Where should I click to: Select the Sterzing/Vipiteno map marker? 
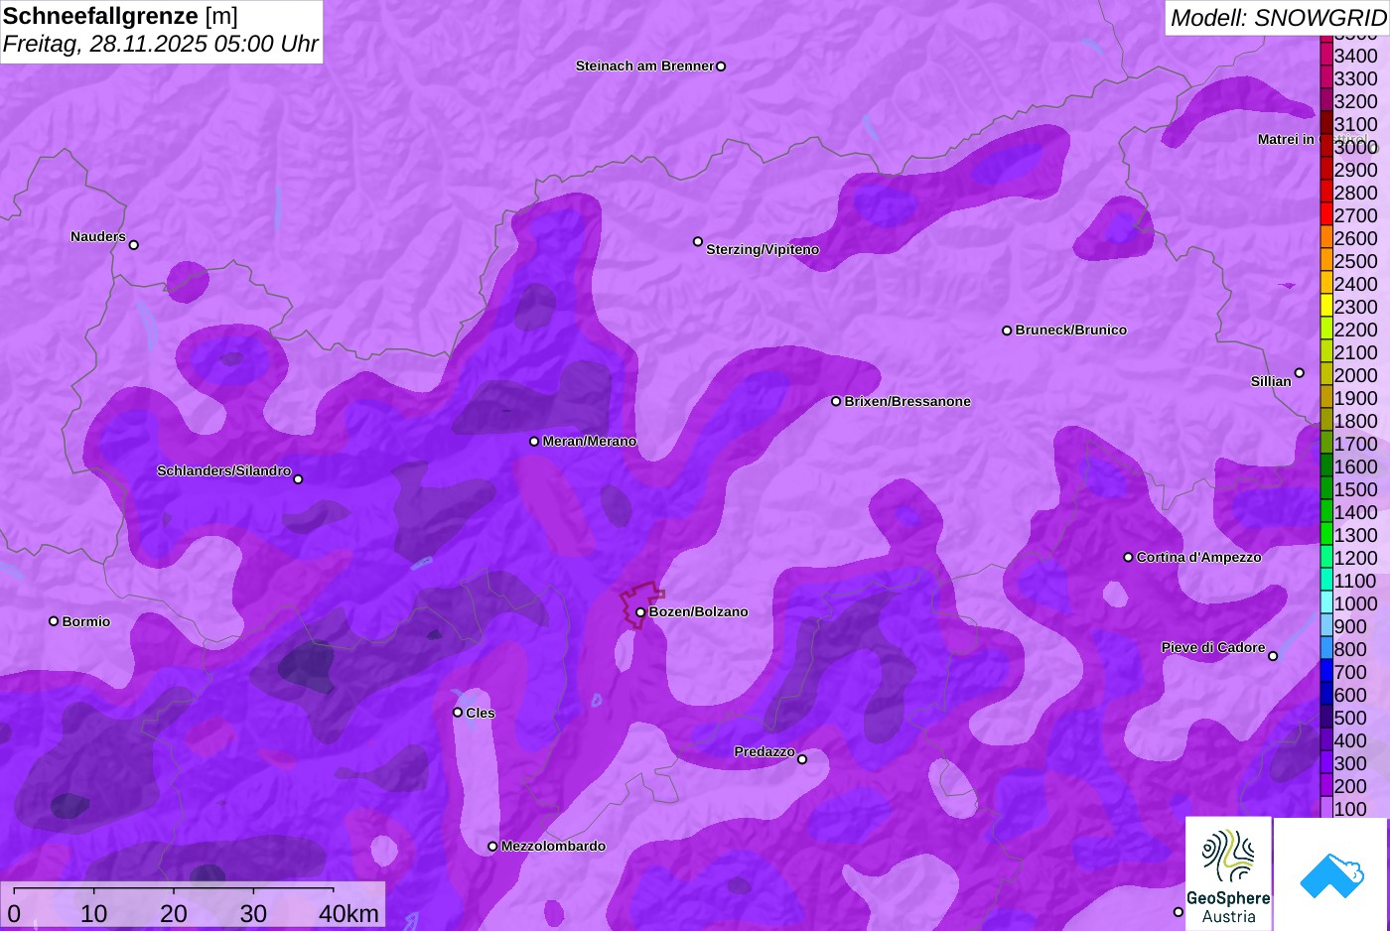pyautogui.click(x=698, y=241)
